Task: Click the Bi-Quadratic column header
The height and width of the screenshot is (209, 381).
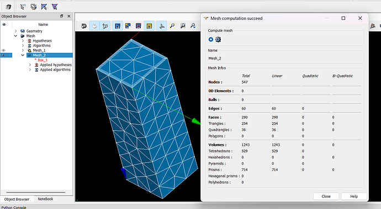Action: [x=342, y=76]
